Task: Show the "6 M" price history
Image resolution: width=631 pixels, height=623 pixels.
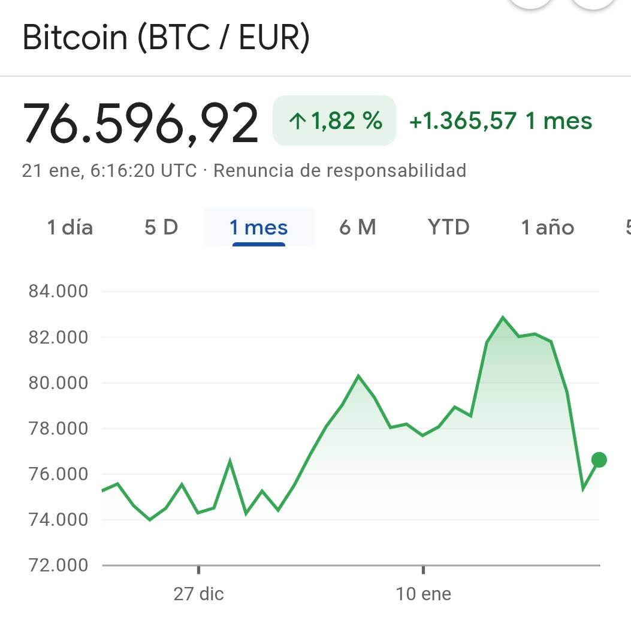Action: [x=358, y=228]
